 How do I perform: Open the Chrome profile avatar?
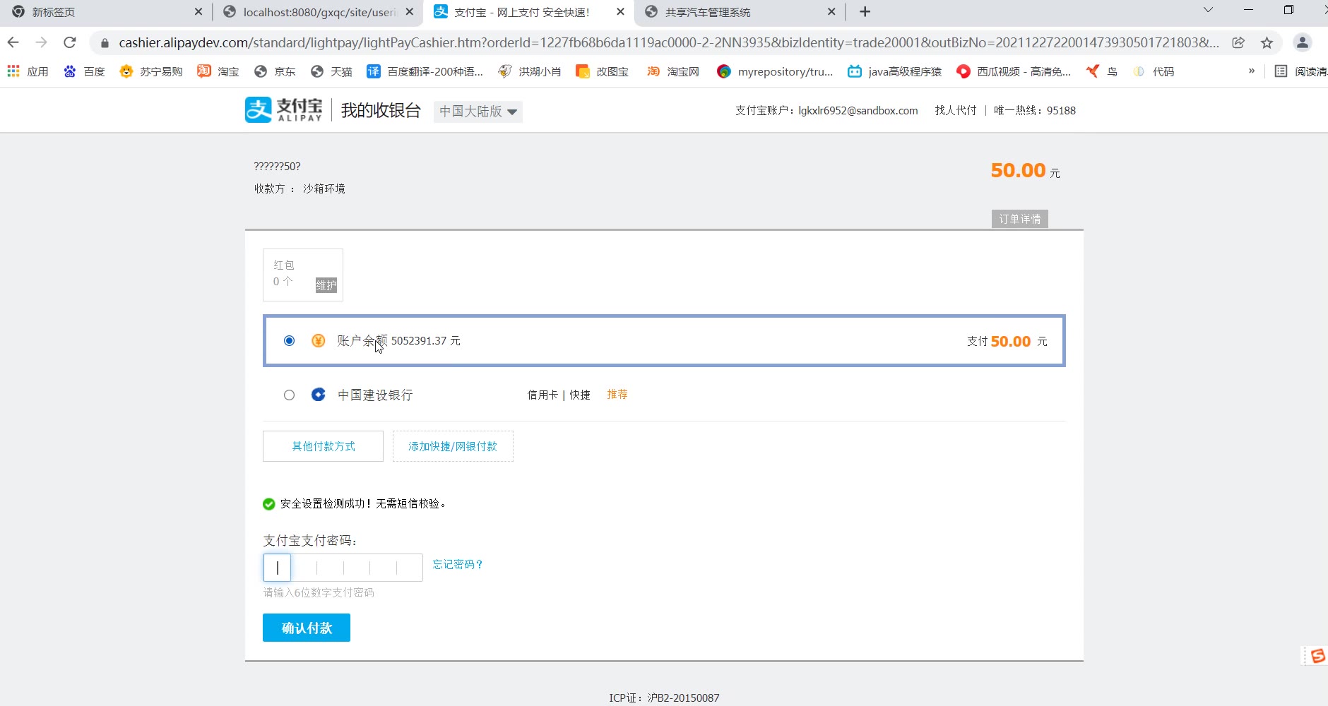1302,42
